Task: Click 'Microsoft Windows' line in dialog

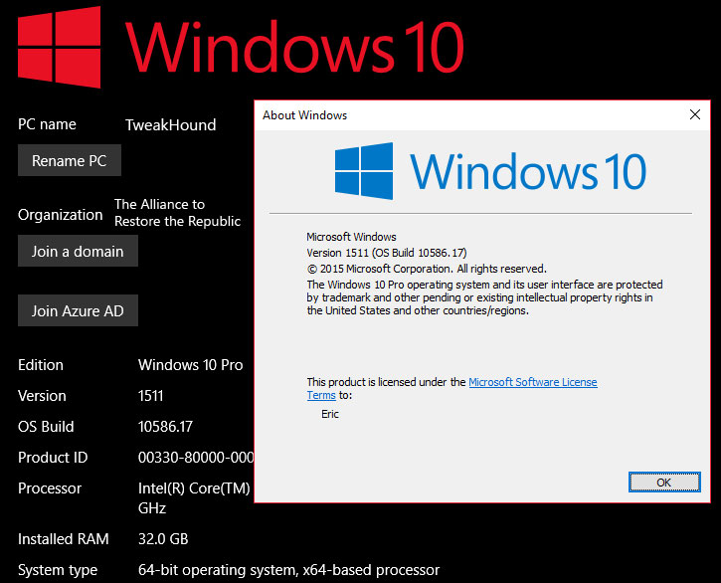Action: [x=351, y=237]
